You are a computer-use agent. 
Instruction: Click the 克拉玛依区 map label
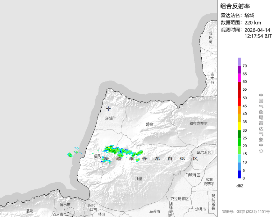tap(179, 199)
